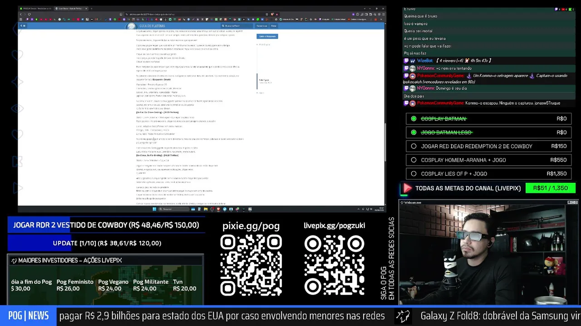Click the Maiores Investidores – Ações LivePix header
Viewport: 581px width, 326px height.
click(x=105, y=260)
